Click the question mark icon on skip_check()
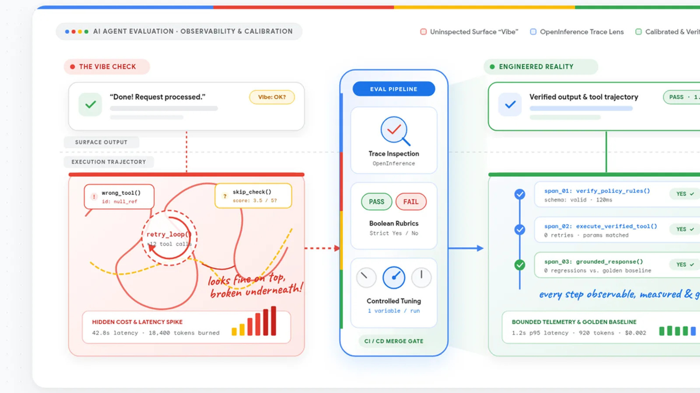Viewport: 700px width, 393px height. point(225,196)
